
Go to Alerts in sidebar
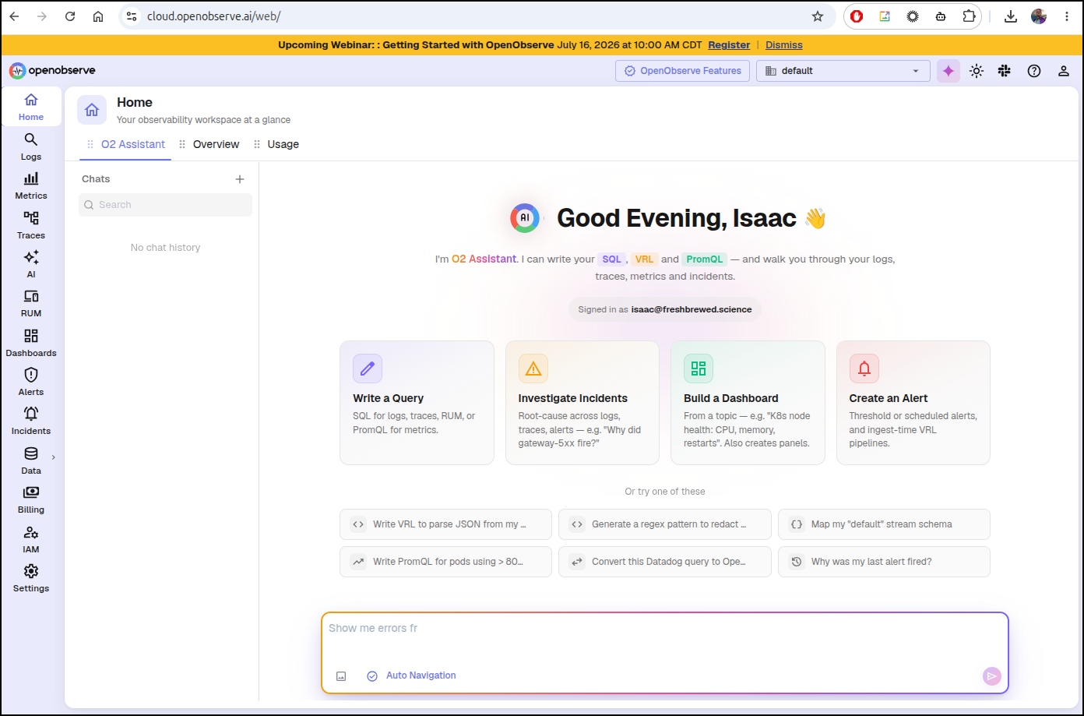pos(31,382)
